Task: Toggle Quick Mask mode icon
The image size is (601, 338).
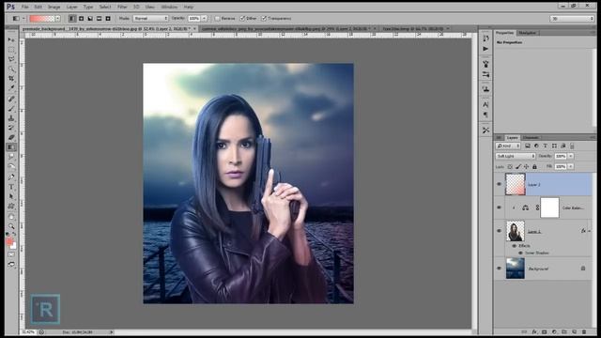Action: pos(11,254)
